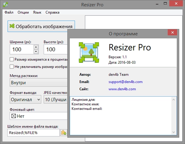Click the Дата: 2016-08-03 text
185x144 pixels.
coord(122,62)
